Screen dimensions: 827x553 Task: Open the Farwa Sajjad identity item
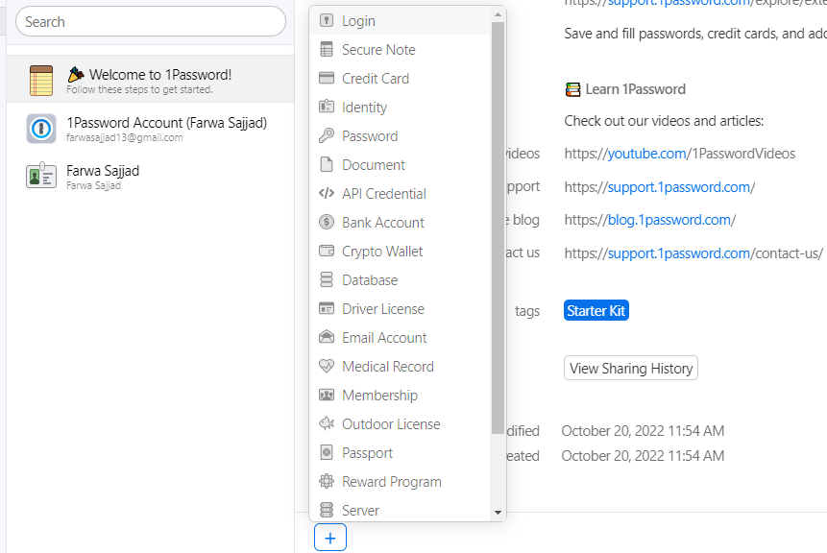point(103,176)
